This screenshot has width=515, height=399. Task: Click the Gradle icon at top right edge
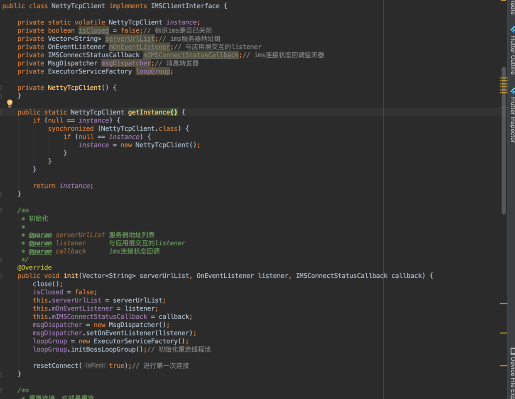point(512,6)
